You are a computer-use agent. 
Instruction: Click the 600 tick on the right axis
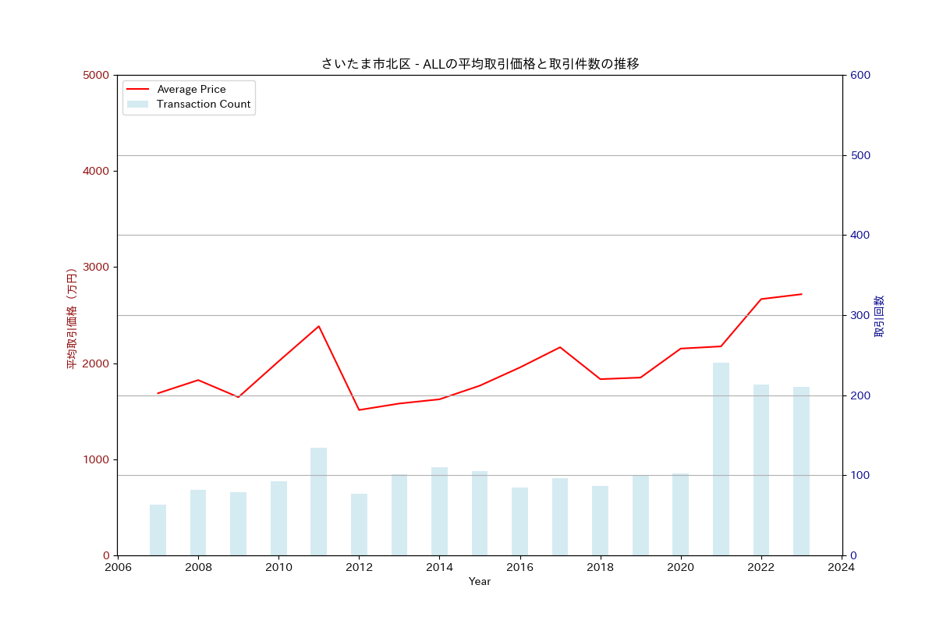click(860, 75)
